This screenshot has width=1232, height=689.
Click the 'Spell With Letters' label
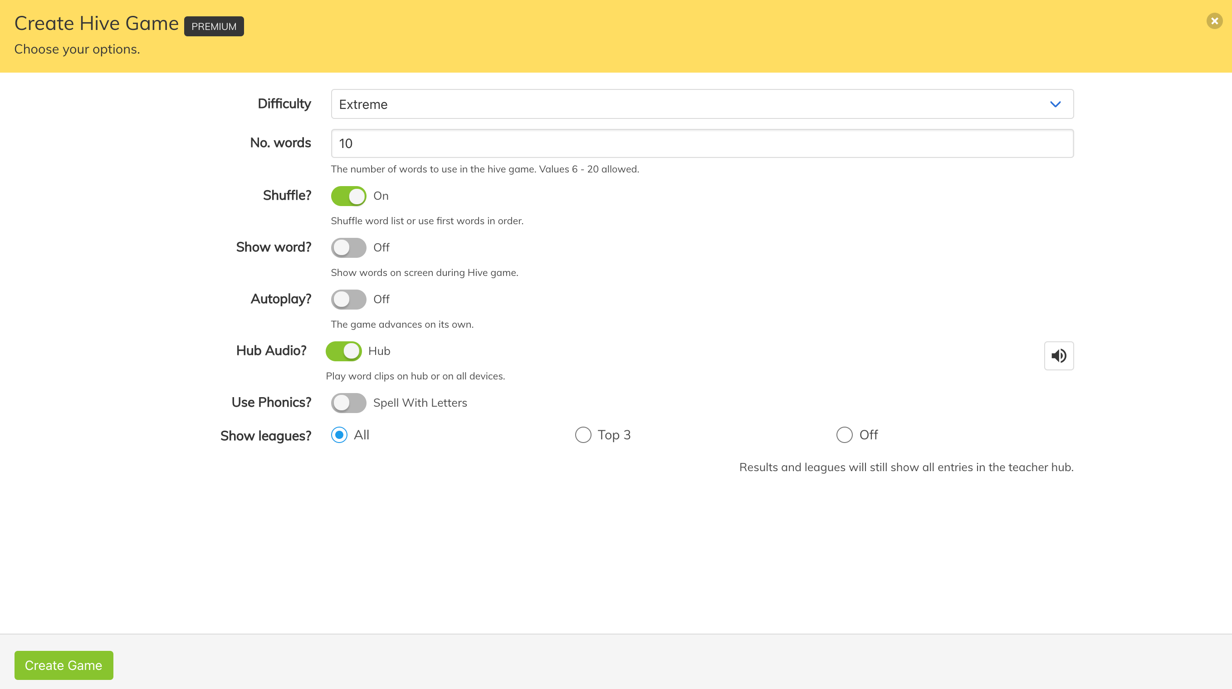420,403
